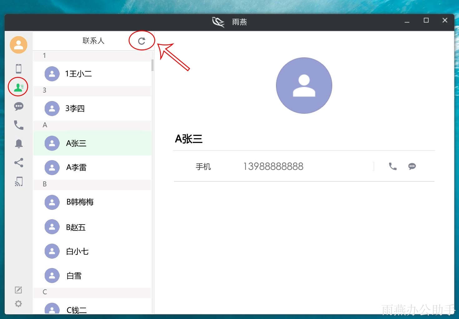
Task: Open notifications bell in sidebar
Action: [x=19, y=144]
